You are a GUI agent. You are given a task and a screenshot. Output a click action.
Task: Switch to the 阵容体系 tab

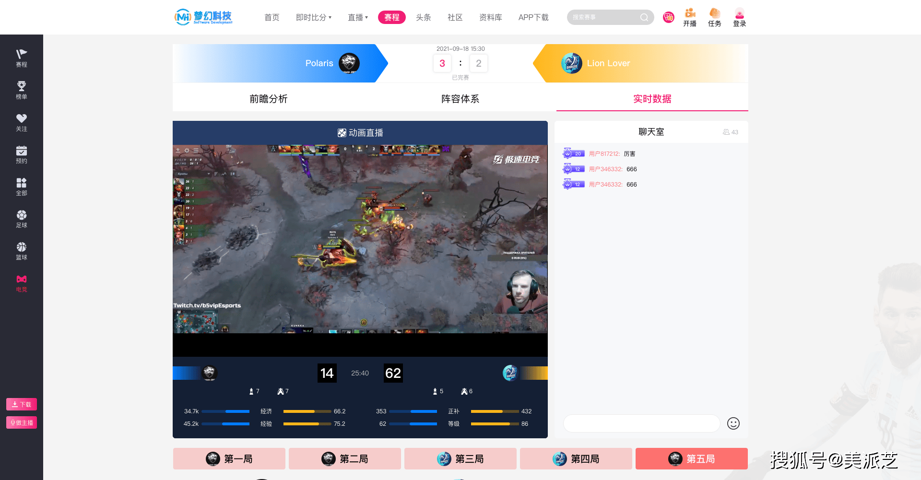[x=460, y=99]
